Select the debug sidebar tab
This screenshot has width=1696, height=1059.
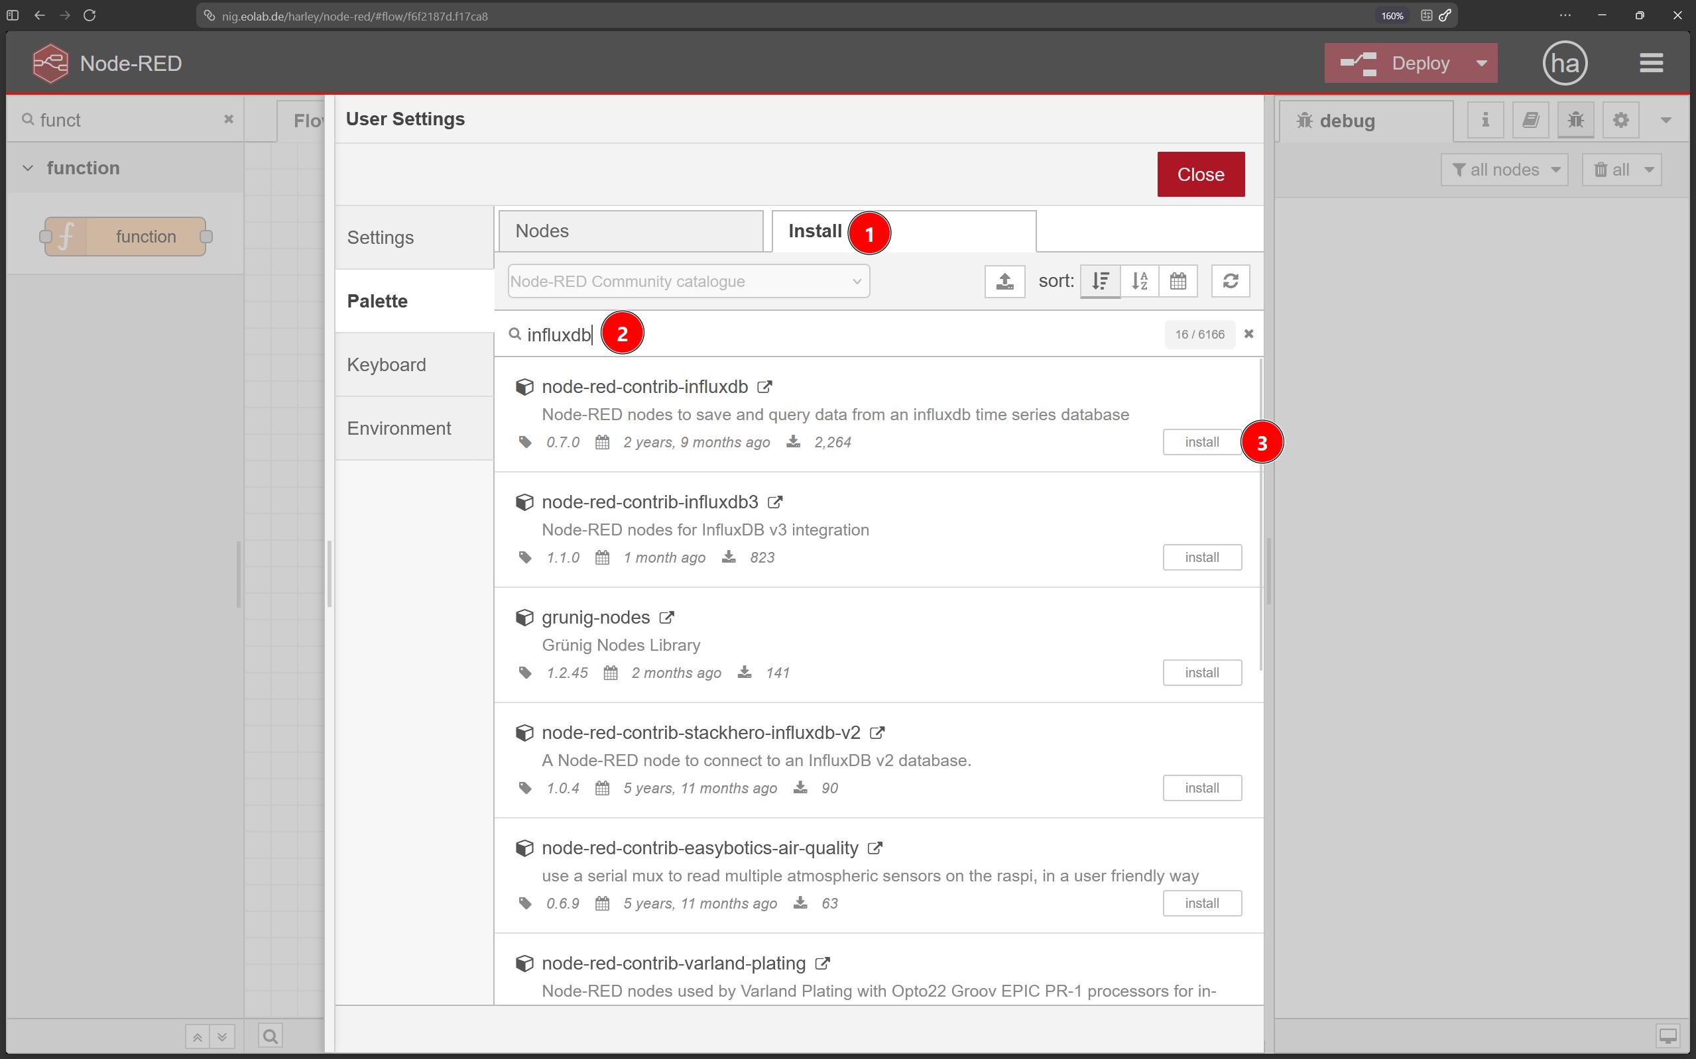point(1365,121)
